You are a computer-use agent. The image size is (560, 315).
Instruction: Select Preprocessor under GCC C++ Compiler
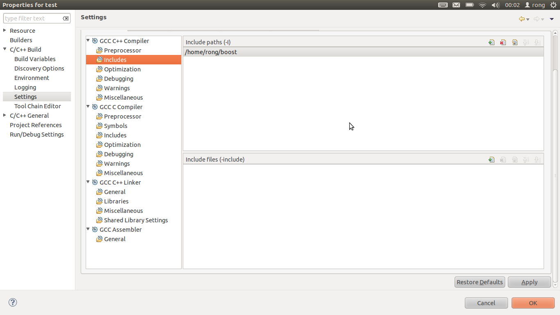(x=123, y=50)
